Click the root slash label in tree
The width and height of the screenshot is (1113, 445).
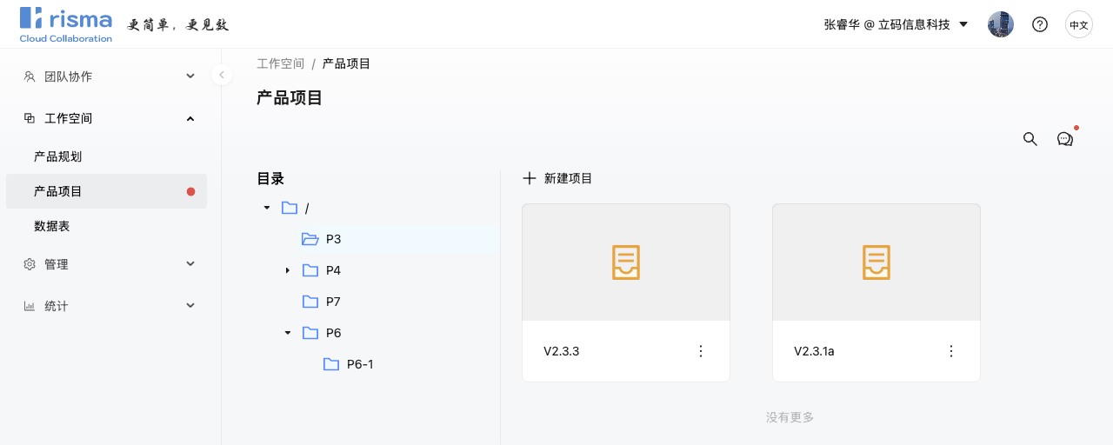coord(307,209)
